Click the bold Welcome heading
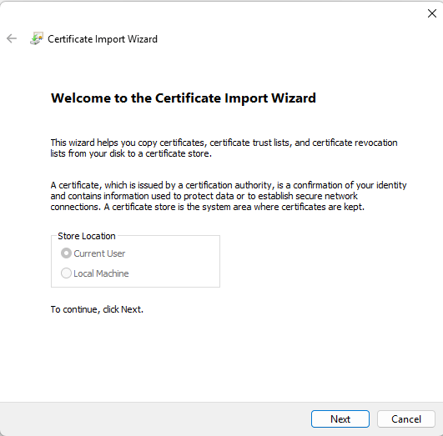Image resolution: width=443 pixels, height=436 pixels. 184,98
